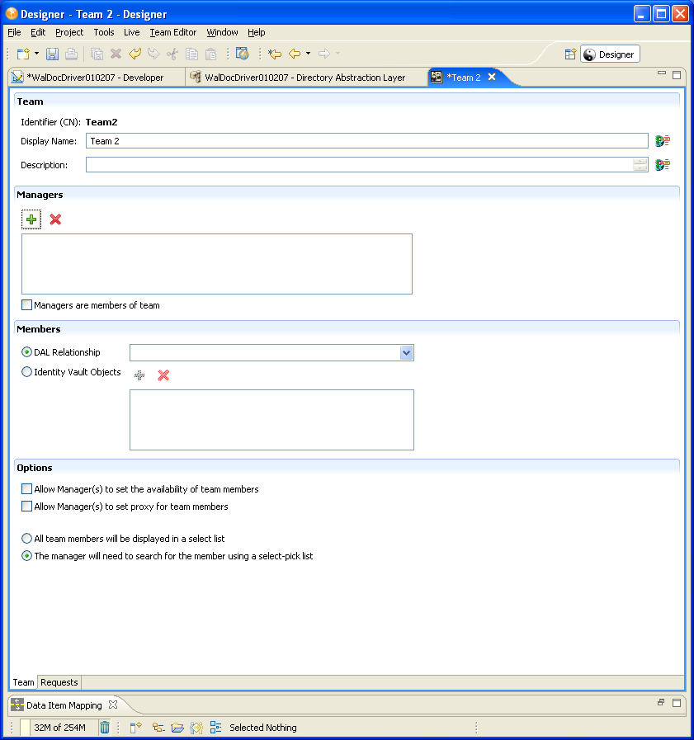The image size is (694, 740).
Task: Click the Copy toolbar icon
Action: [191, 54]
